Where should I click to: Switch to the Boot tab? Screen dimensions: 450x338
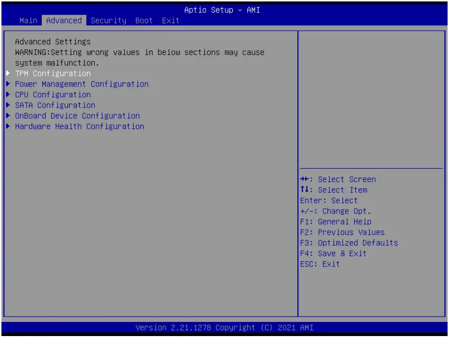pyautogui.click(x=143, y=20)
